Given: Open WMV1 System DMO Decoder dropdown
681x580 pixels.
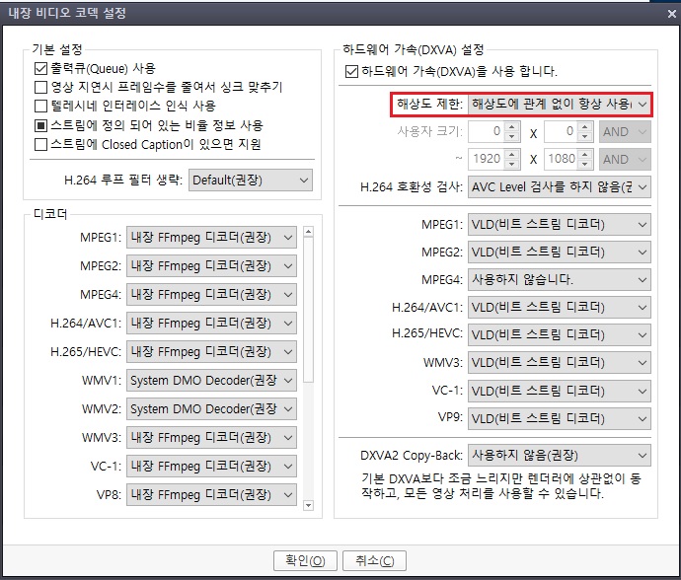Looking at the screenshot, I should [x=211, y=381].
